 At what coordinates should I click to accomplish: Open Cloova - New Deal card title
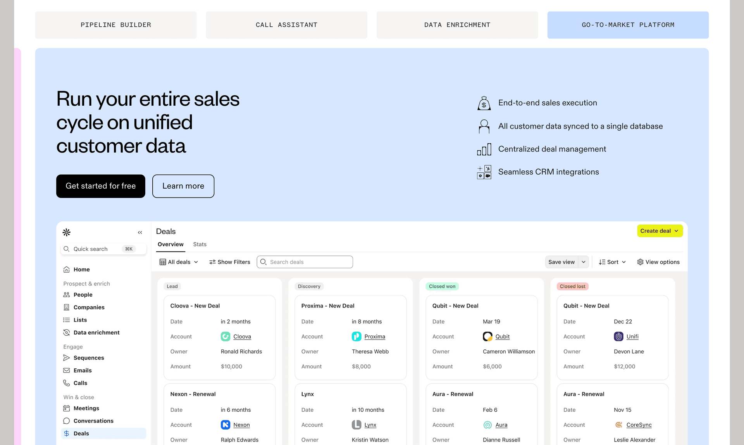pyautogui.click(x=195, y=306)
